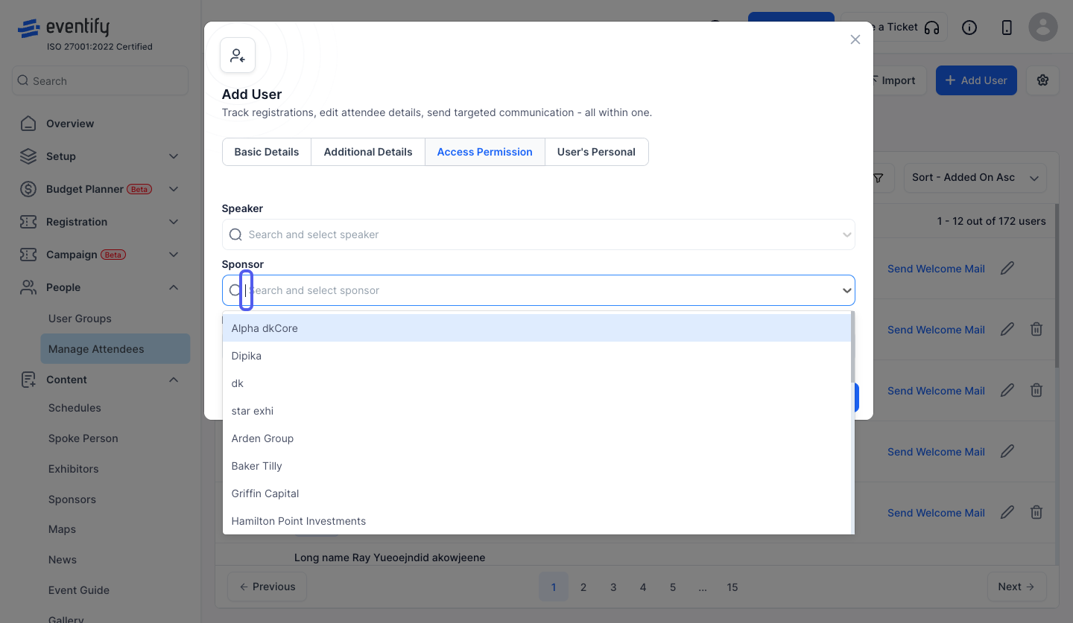The width and height of the screenshot is (1073, 623).
Task: Click the settings icon beside Add User
Action: pos(1042,80)
